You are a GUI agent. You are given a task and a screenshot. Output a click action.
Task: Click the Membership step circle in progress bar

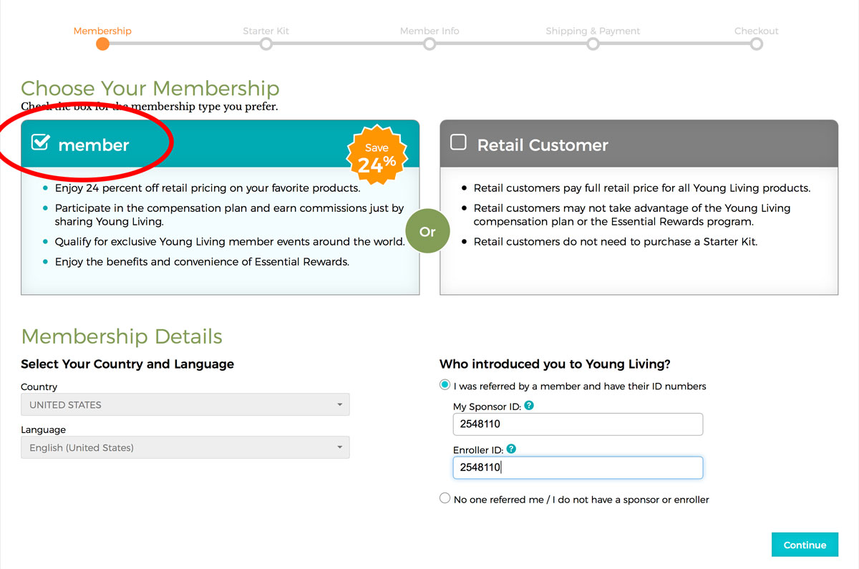(103, 44)
